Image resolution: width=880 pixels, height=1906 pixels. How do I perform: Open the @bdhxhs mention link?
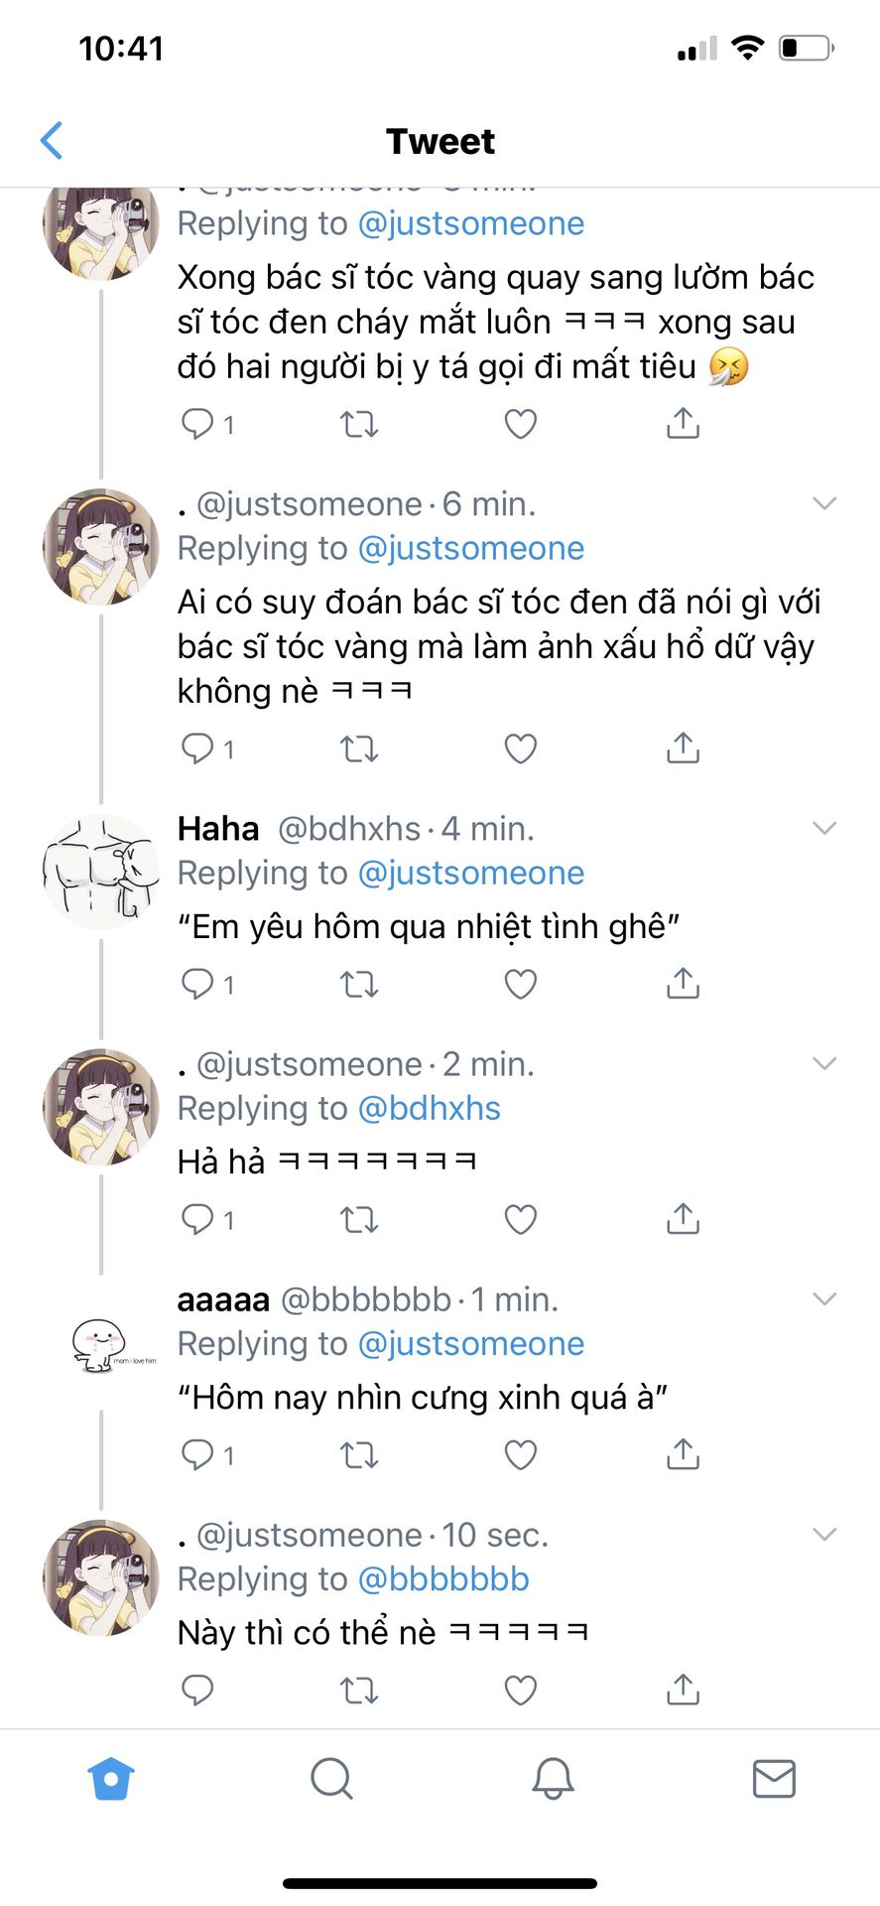(x=429, y=1108)
